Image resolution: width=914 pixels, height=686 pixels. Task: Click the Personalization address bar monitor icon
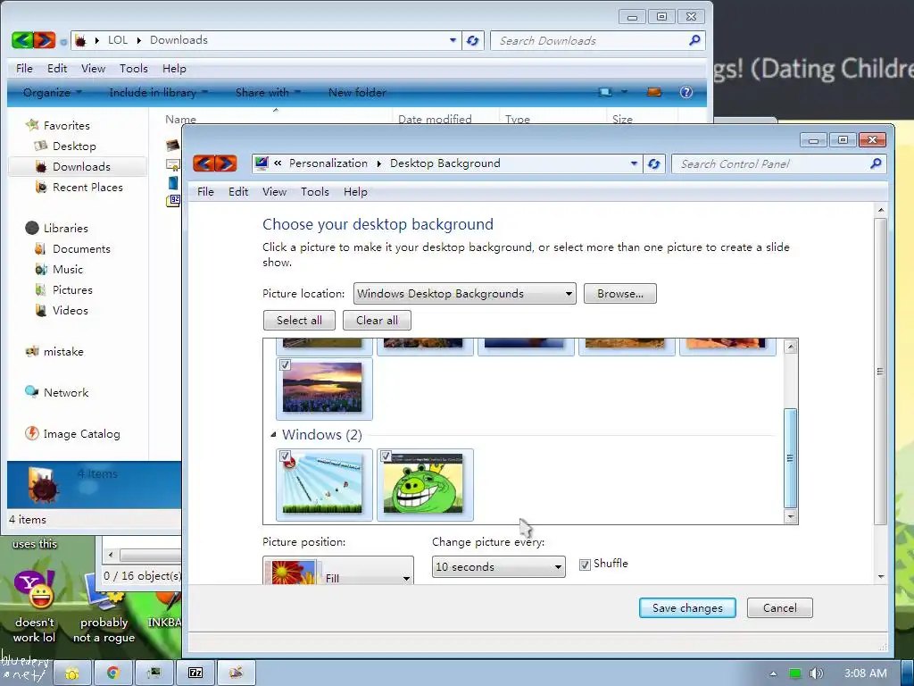coord(262,163)
